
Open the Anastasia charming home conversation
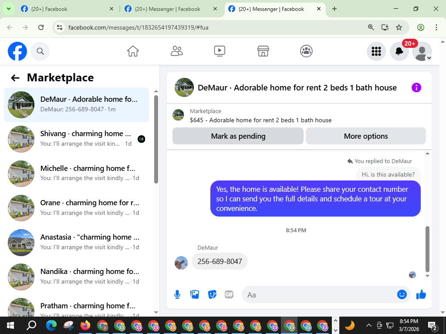(76, 242)
